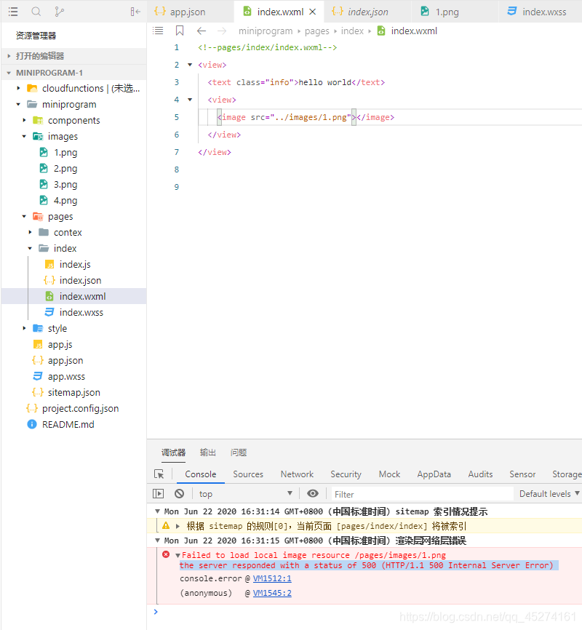Open project.config.json in the file tree
Viewport: 582px width, 630px height.
coord(74,409)
